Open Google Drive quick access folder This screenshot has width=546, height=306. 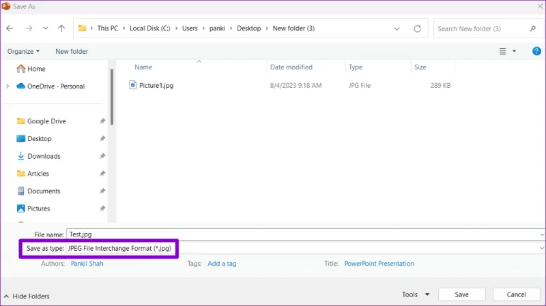41,121
